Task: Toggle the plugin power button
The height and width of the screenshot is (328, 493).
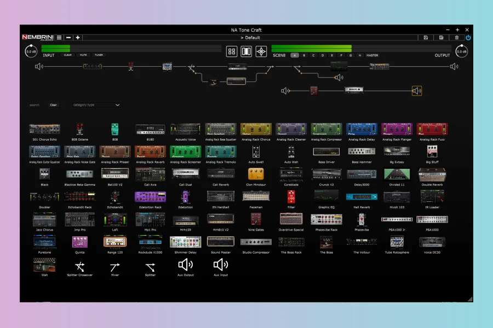Action: [468, 38]
